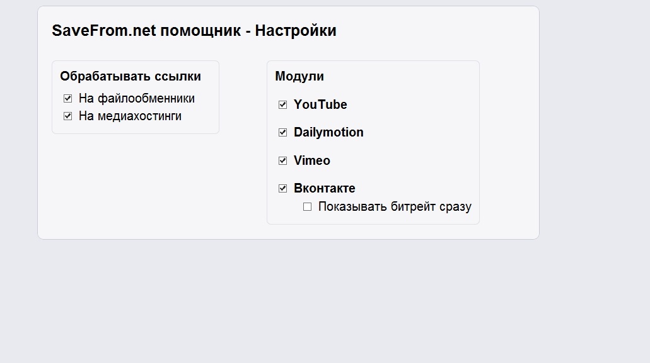Turn off the Вконтакте module checkbox
This screenshot has height=363, width=650.
[x=283, y=188]
